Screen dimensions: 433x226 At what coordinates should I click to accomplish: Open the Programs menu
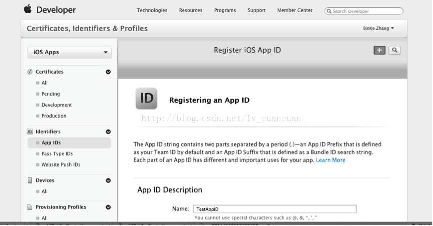point(225,10)
